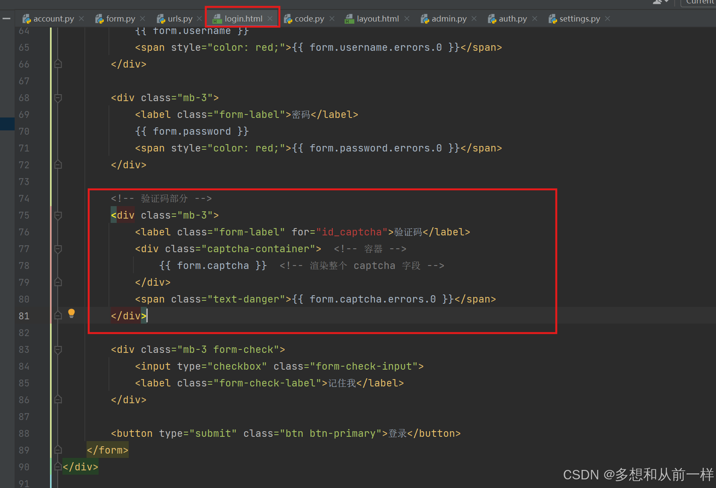Click the Python icon on the settings.py tab

click(x=552, y=19)
